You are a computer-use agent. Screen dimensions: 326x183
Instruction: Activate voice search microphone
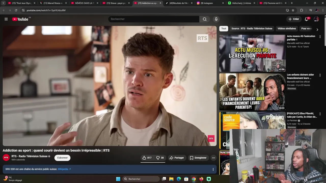(216, 19)
